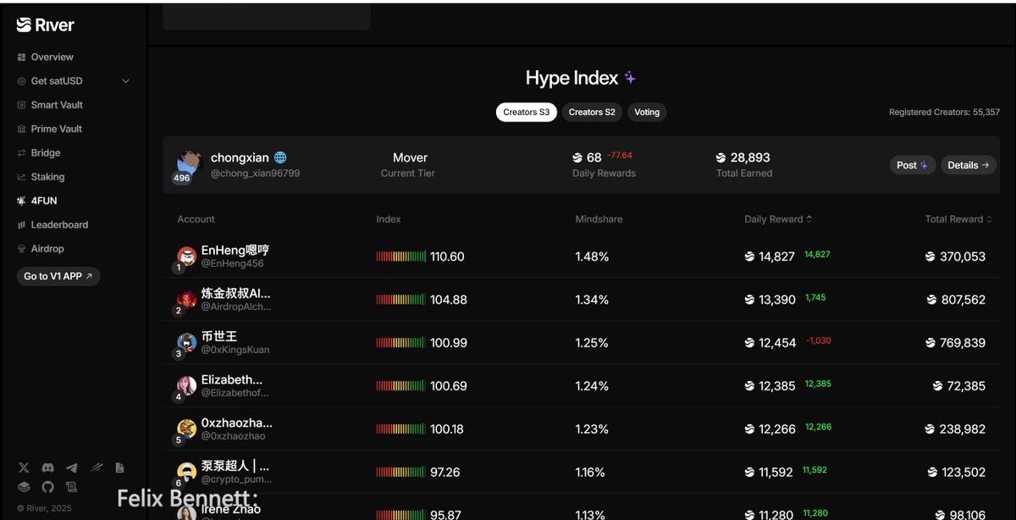Switch to the Creators S3 tab
Viewport: 1016px width, 520px height.
tap(527, 112)
